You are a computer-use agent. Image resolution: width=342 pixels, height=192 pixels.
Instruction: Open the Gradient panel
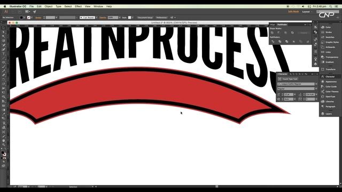pyautogui.click(x=329, y=62)
